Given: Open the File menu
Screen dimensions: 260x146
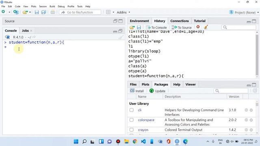Looking at the screenshot, I should (3, 6).
